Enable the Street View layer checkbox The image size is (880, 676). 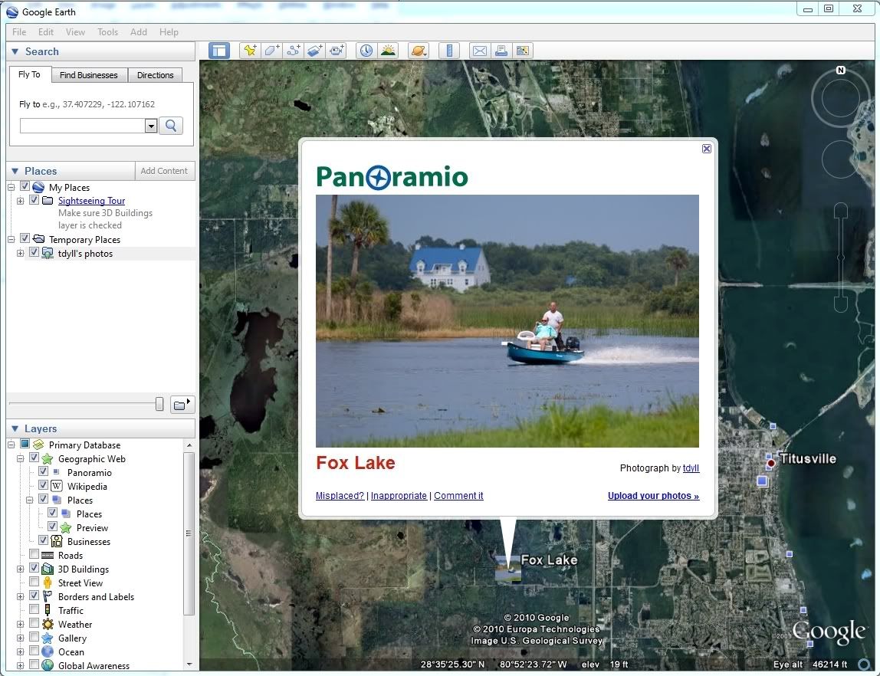point(34,582)
